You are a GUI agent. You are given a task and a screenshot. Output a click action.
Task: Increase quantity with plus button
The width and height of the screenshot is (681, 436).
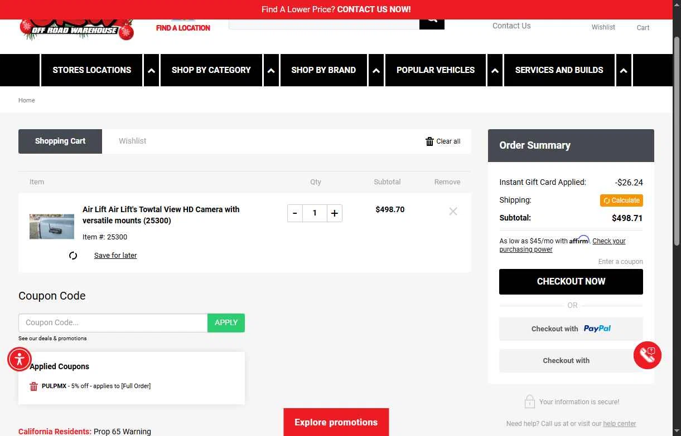coord(334,213)
